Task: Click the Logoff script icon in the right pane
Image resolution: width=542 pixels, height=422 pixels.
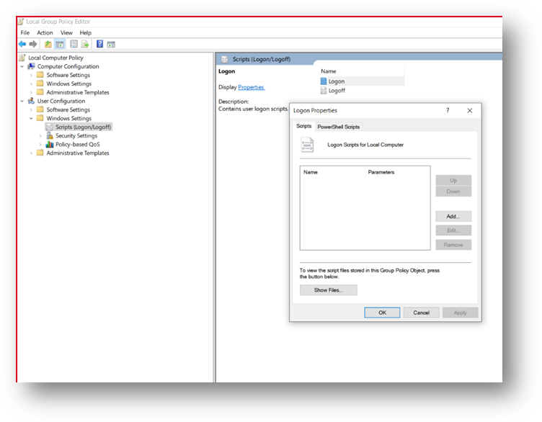Action: click(324, 91)
